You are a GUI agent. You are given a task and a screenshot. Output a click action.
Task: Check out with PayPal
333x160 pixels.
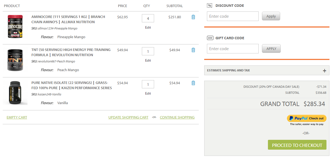tap(307, 119)
